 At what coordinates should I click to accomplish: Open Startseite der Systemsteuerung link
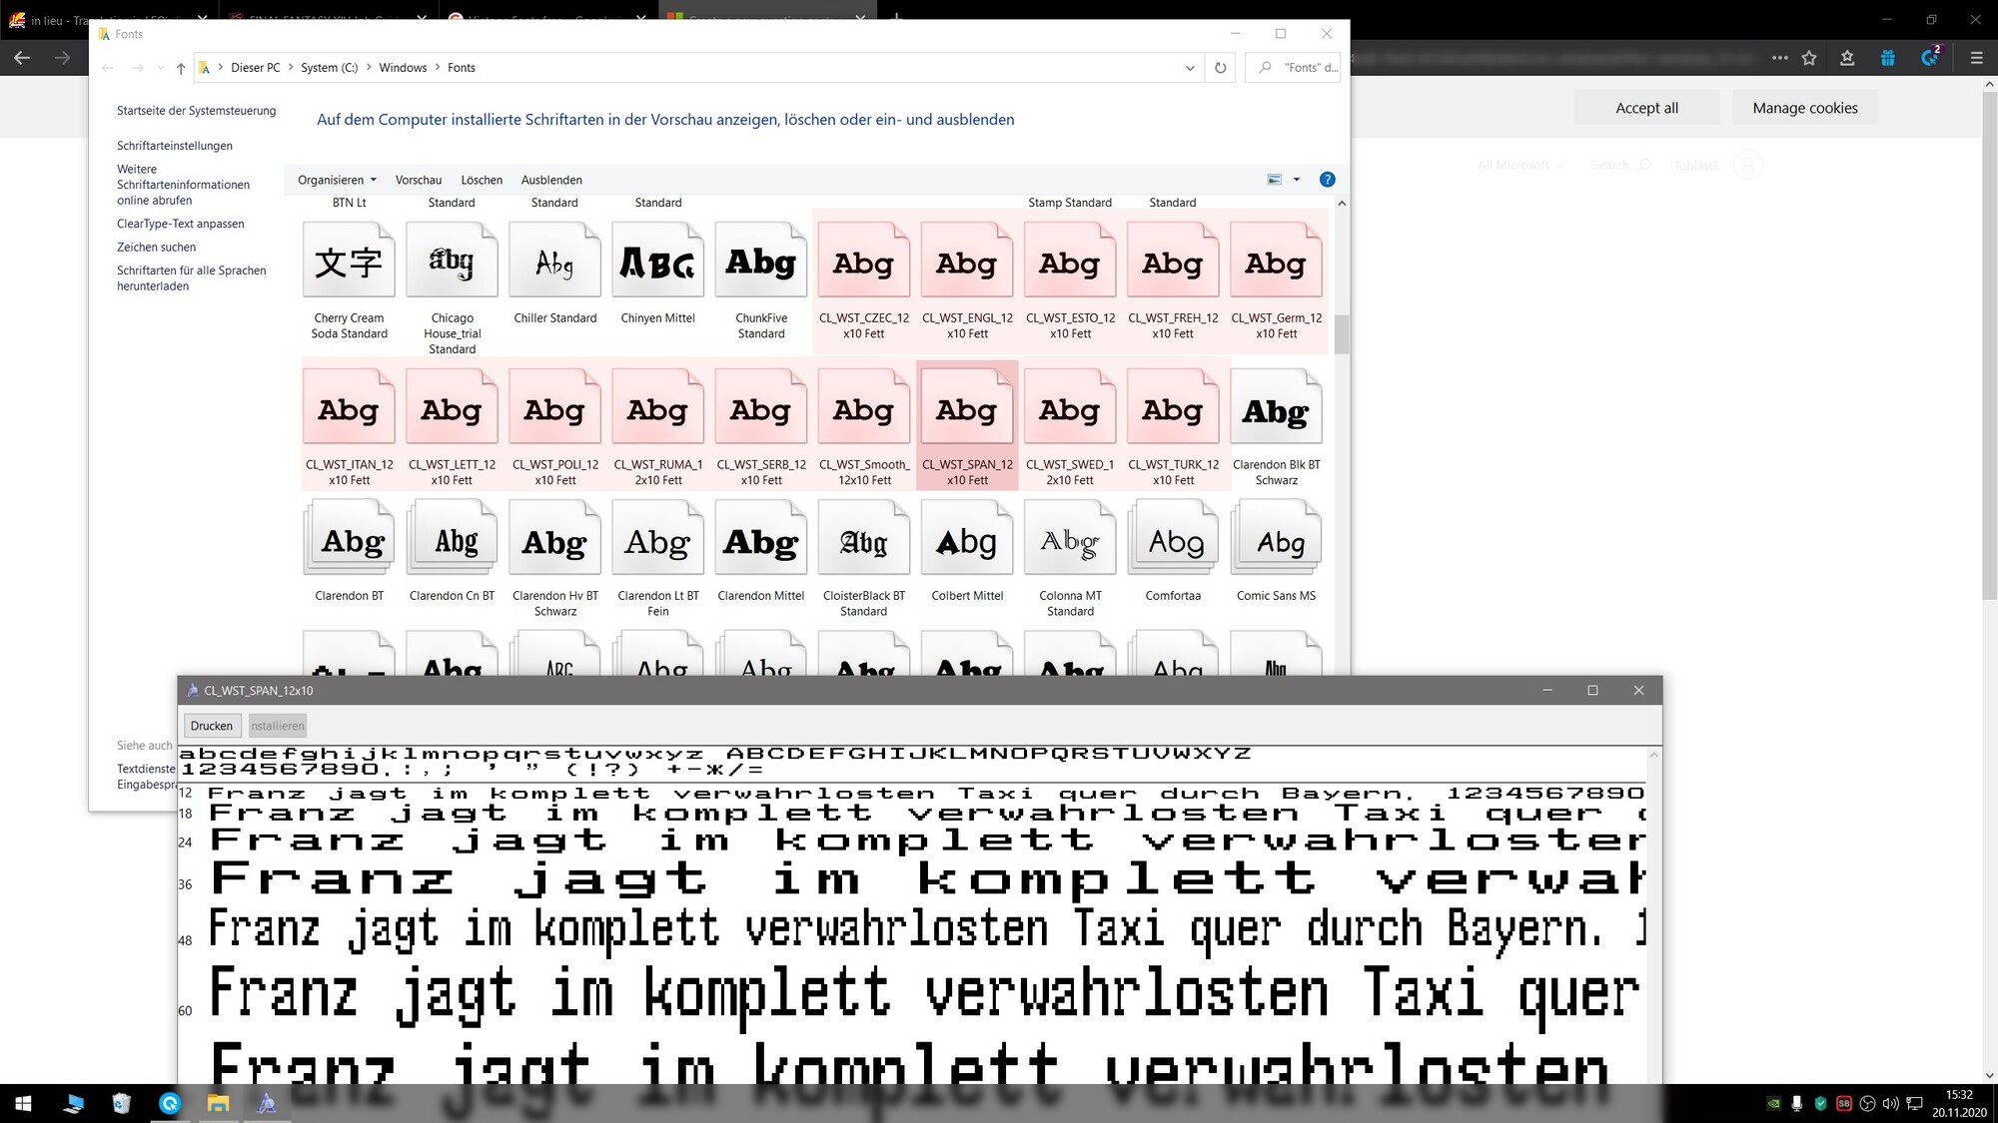click(x=197, y=111)
